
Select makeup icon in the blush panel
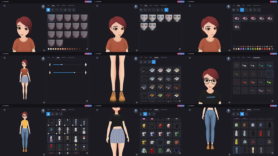[166, 10]
